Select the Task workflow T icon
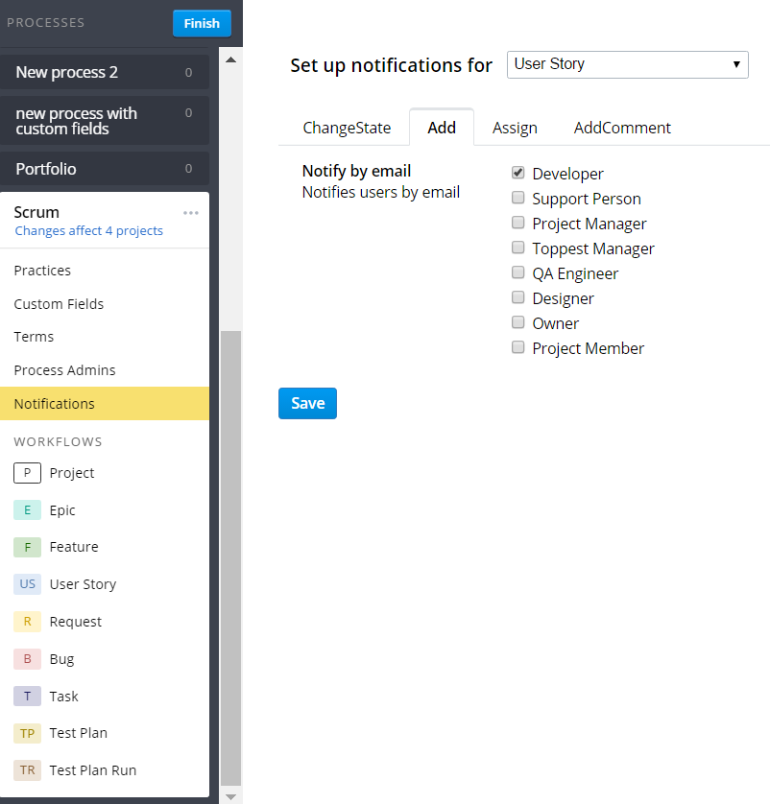770x804 pixels. coord(27,697)
